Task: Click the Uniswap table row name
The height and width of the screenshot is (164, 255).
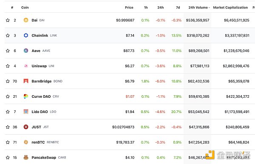Action: coord(39,66)
